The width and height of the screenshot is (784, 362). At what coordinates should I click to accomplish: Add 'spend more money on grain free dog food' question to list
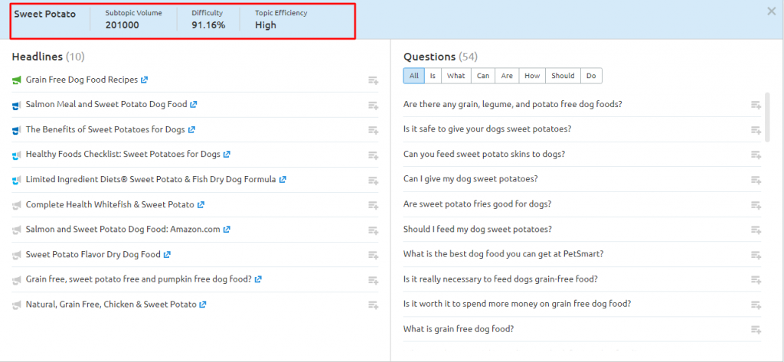click(756, 305)
